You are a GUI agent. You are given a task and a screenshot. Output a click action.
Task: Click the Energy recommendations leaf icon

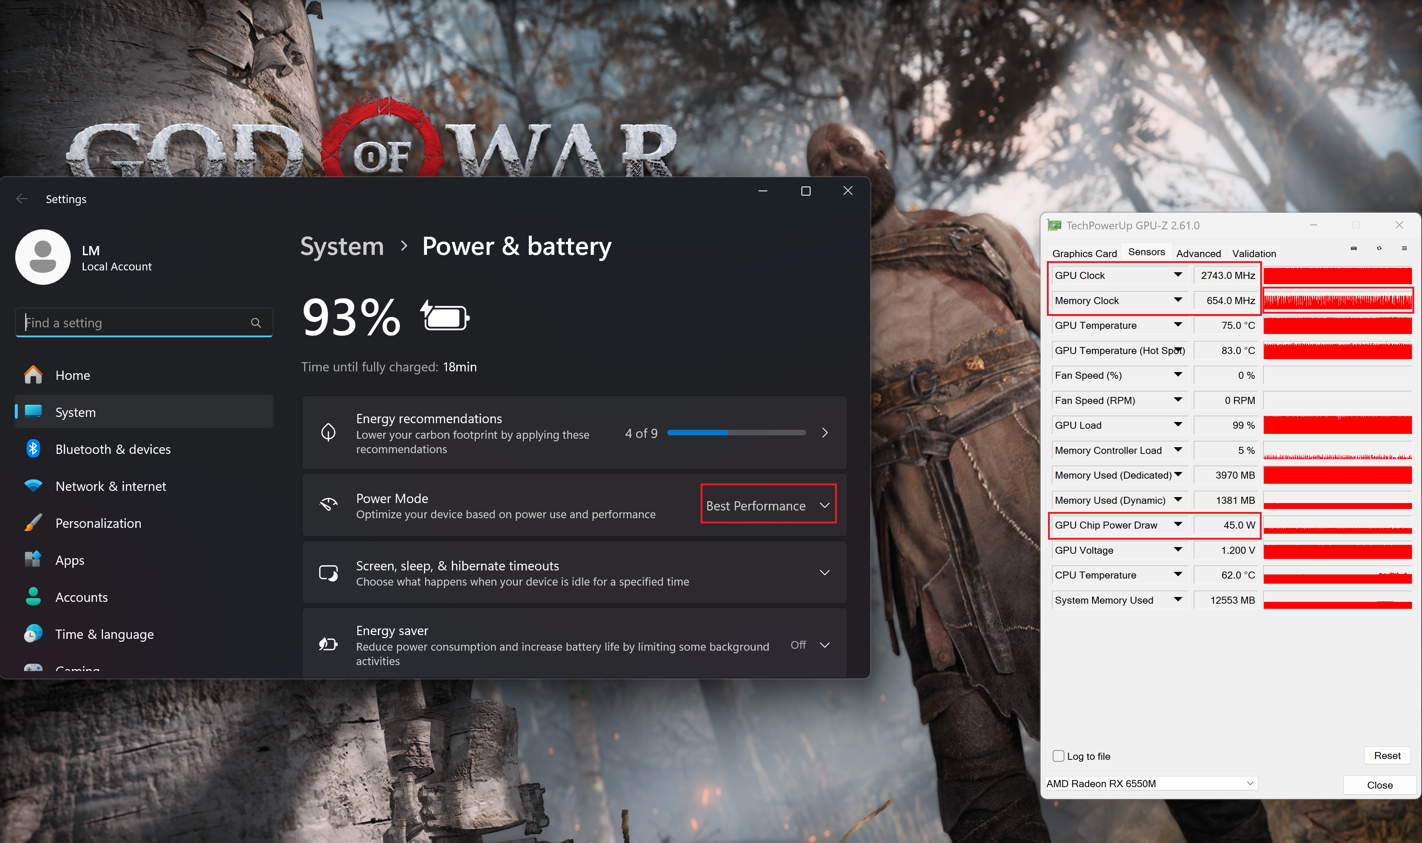coord(328,432)
